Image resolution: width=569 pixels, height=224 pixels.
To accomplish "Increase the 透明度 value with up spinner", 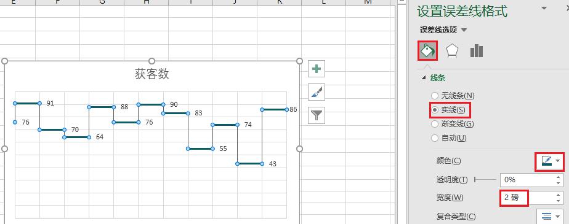I will pos(559,177).
